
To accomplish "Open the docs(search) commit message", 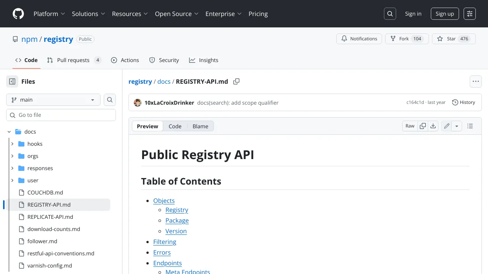I will 238,103.
